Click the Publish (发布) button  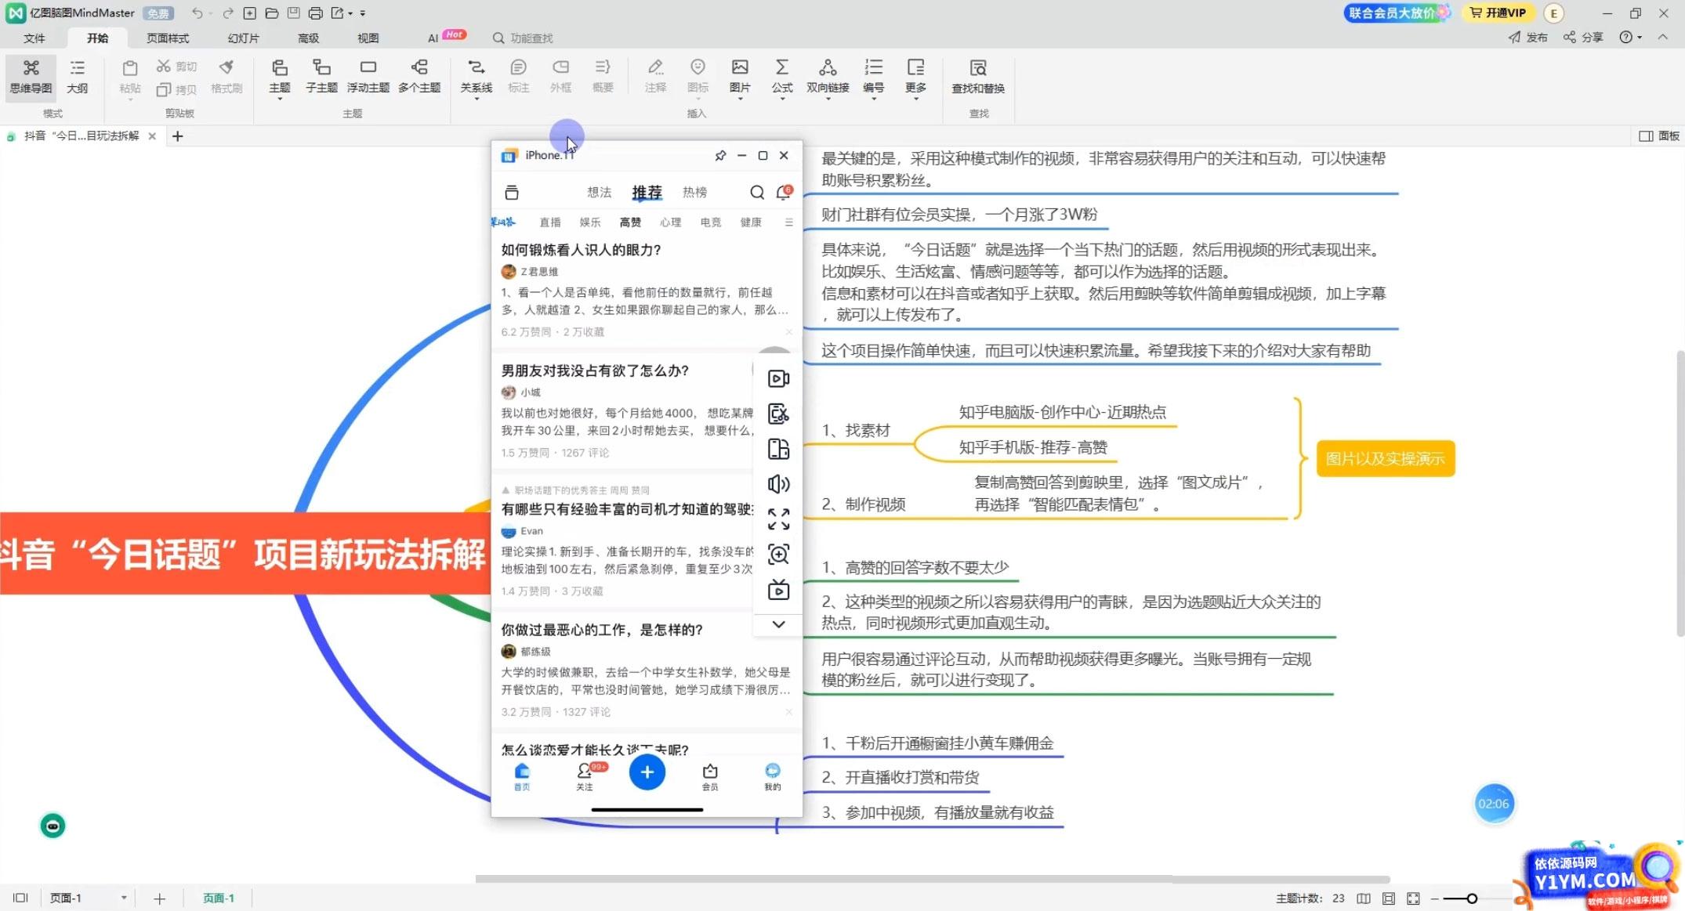1527,38
